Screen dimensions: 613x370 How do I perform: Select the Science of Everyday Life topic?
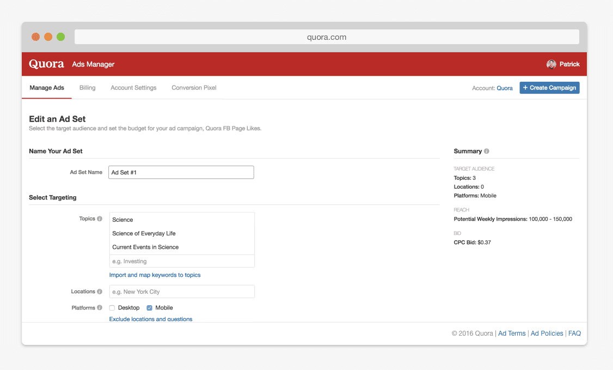click(144, 233)
